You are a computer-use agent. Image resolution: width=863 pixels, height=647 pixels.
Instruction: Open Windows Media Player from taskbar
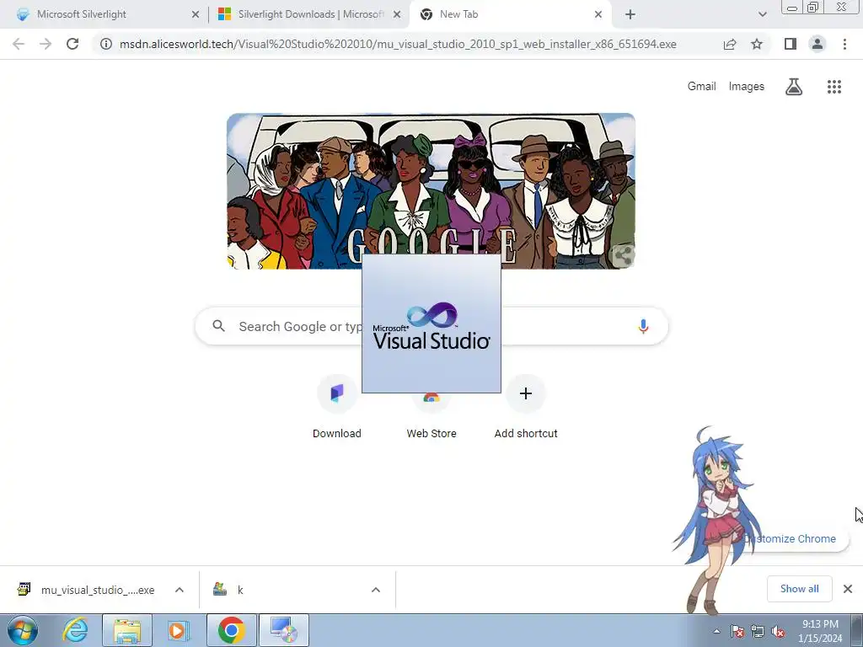tap(178, 630)
